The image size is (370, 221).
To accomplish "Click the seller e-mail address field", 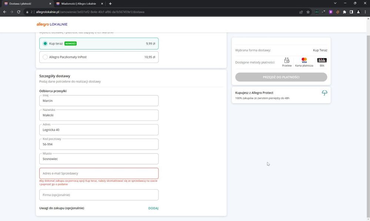I will pyautogui.click(x=99, y=173).
